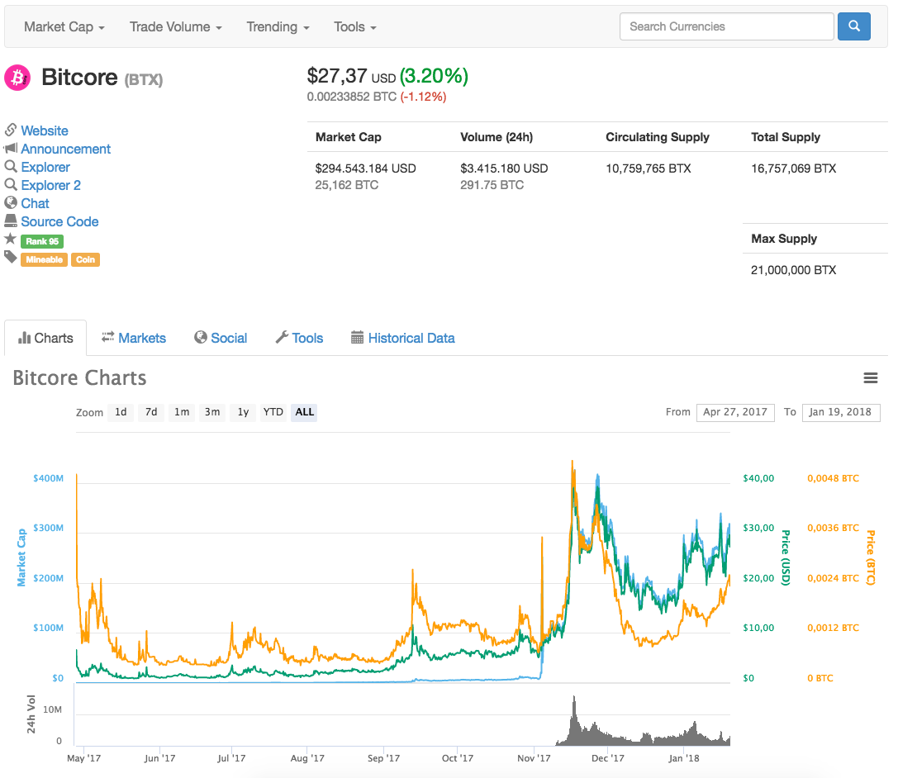Click the Jan '18 label on time axis
The height and width of the screenshot is (778, 898).
coord(684,758)
